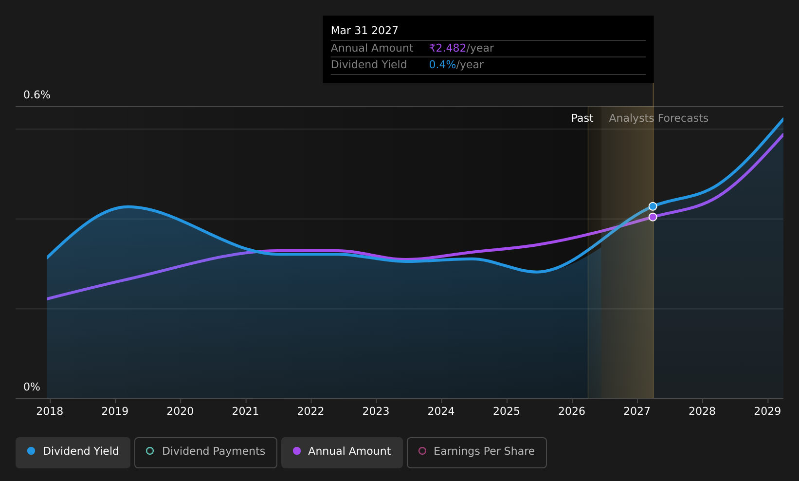The width and height of the screenshot is (799, 481).
Task: Click the 2025 x-axis label
Action: pos(507,411)
